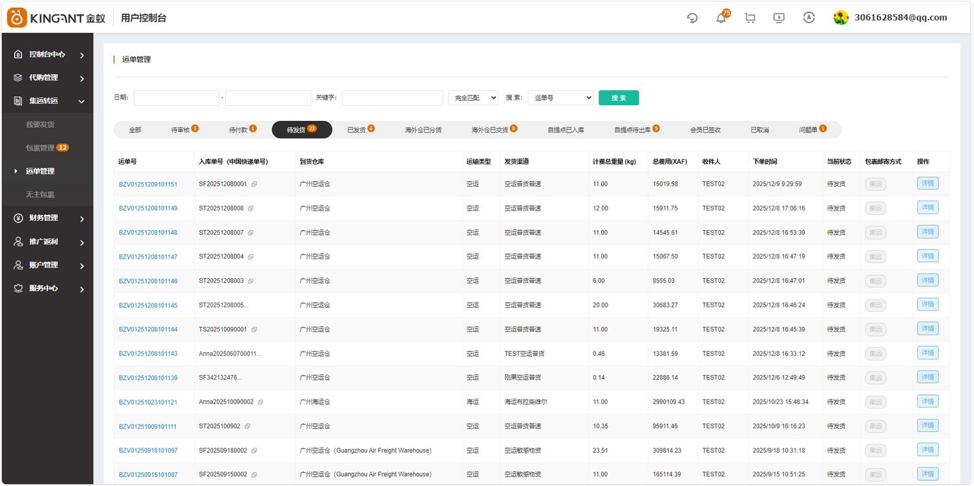Click the video tutorial monitor icon

779,18
